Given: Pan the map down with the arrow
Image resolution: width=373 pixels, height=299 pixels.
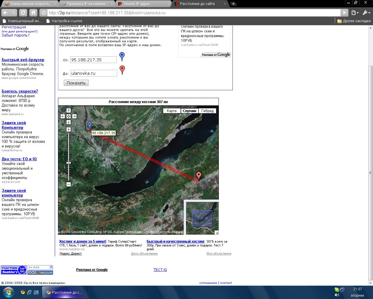Looking at the screenshot, I should [x=68, y=122].
